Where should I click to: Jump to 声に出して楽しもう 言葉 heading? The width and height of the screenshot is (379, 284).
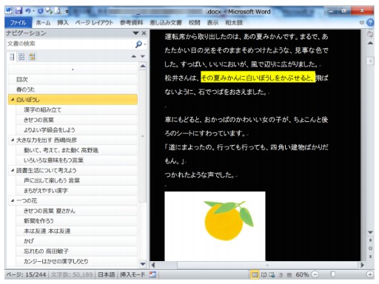pyautogui.click(x=76, y=180)
